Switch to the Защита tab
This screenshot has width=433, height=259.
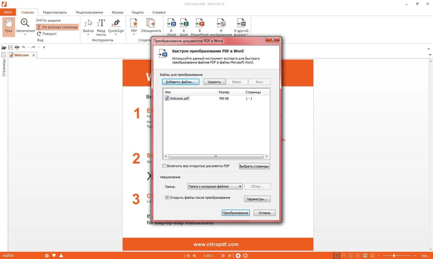[x=137, y=12]
